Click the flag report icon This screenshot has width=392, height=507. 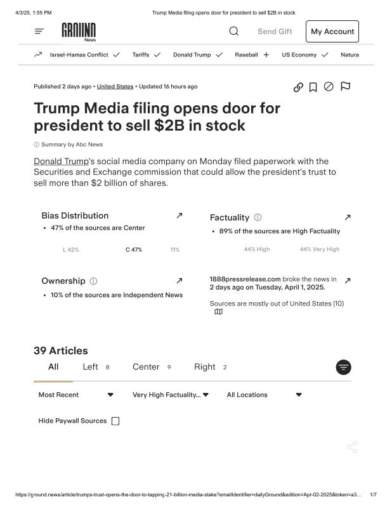click(346, 86)
